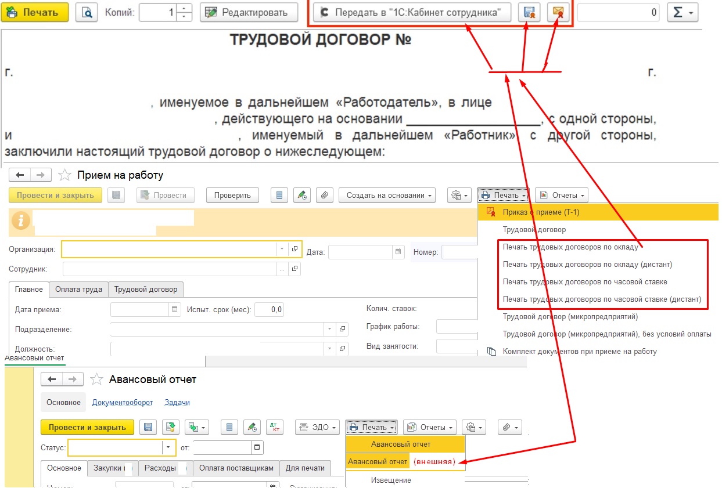Expand the Σ sum dropdown

[x=683, y=12]
